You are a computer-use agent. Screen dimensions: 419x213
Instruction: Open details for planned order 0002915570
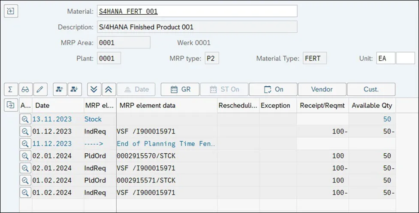click(x=25, y=156)
